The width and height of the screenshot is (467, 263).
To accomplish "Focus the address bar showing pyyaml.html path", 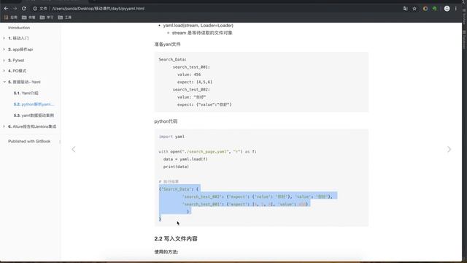I will tap(99, 9).
